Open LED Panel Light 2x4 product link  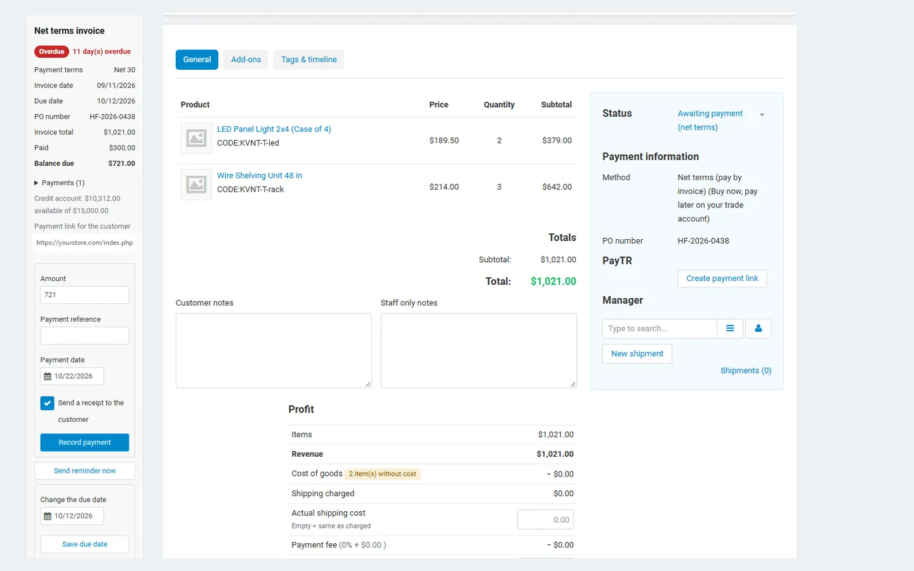pos(274,129)
